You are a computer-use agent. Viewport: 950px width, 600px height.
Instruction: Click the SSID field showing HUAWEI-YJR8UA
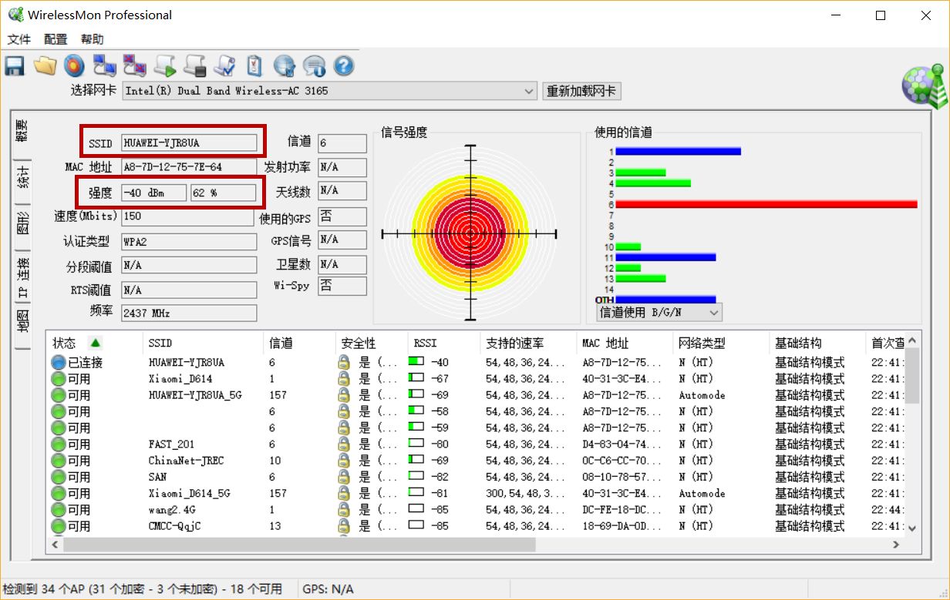coord(189,142)
